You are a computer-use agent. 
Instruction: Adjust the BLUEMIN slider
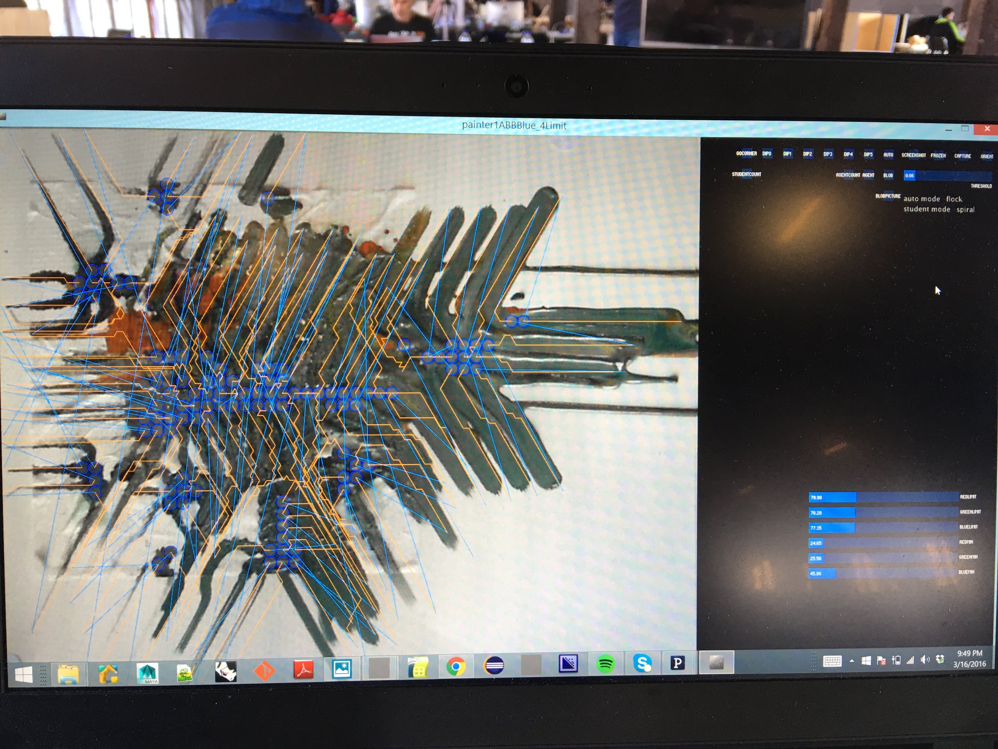[883, 573]
